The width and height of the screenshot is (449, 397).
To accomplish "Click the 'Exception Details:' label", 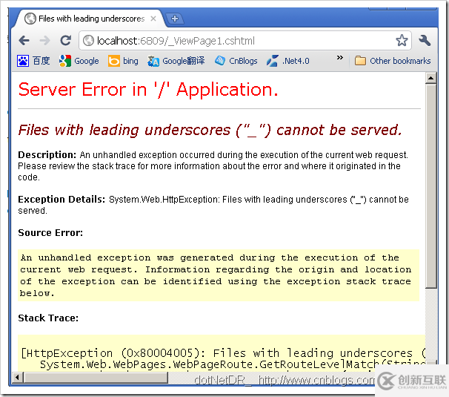I will [x=61, y=200].
